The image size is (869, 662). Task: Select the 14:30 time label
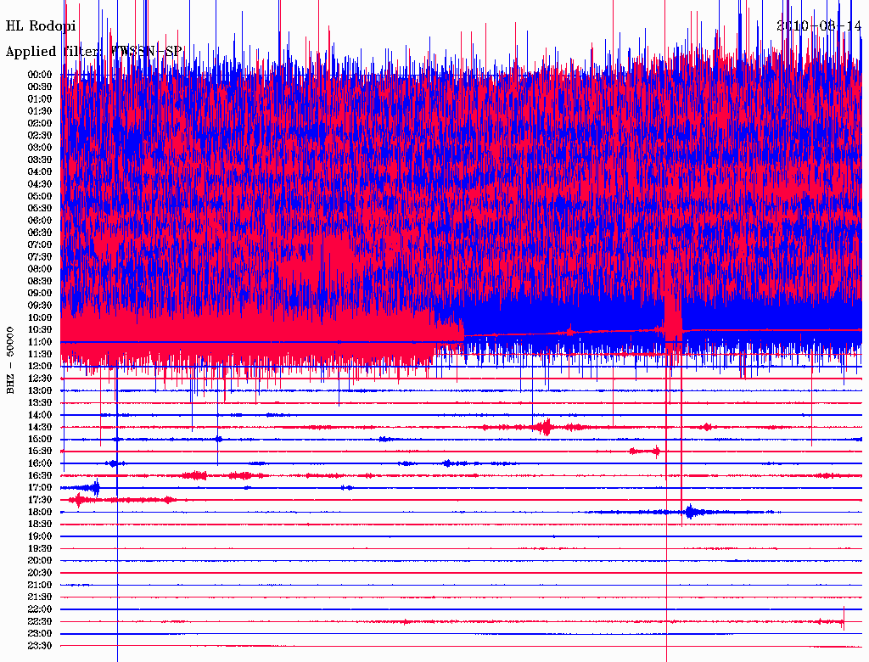(40, 427)
